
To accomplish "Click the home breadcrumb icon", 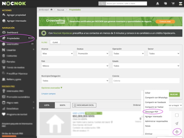I will [52, 10].
